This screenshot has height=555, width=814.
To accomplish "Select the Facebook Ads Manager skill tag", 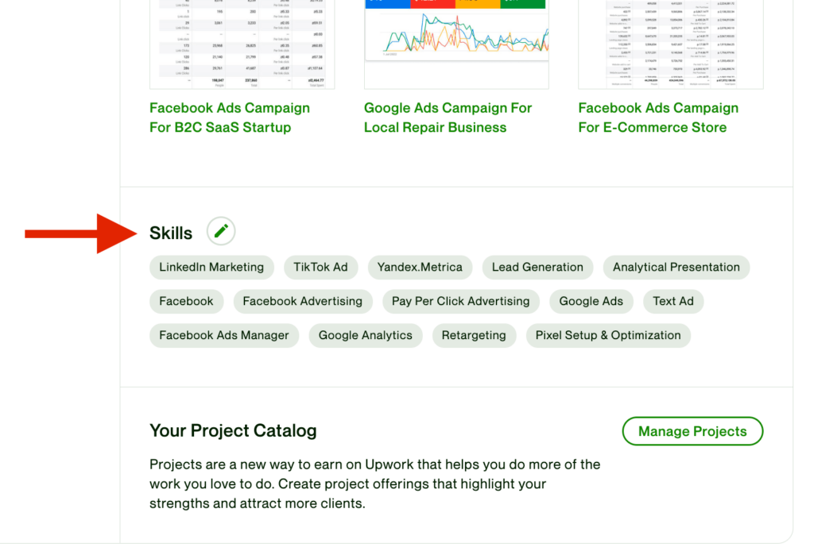I will coord(224,336).
